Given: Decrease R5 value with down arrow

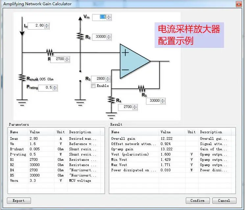Looking at the screenshot, I should pyautogui.click(x=163, y=102).
